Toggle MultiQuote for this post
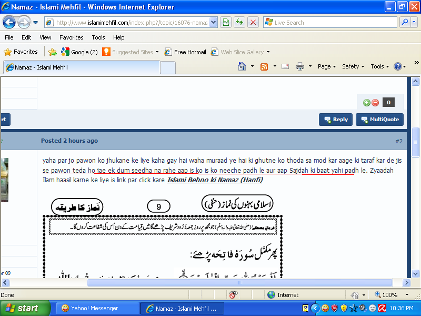Image resolution: width=421 pixels, height=316 pixels. pyautogui.click(x=379, y=120)
